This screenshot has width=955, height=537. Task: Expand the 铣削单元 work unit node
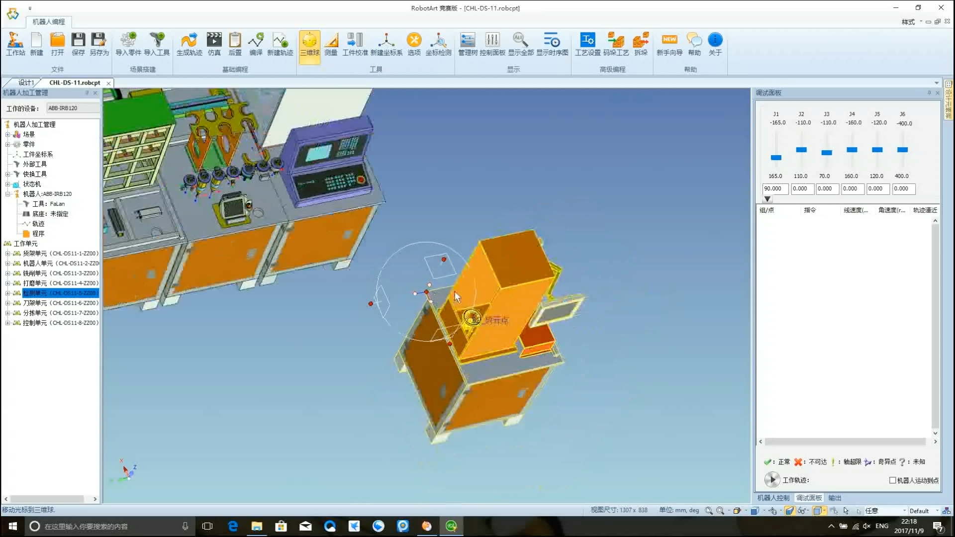7,273
